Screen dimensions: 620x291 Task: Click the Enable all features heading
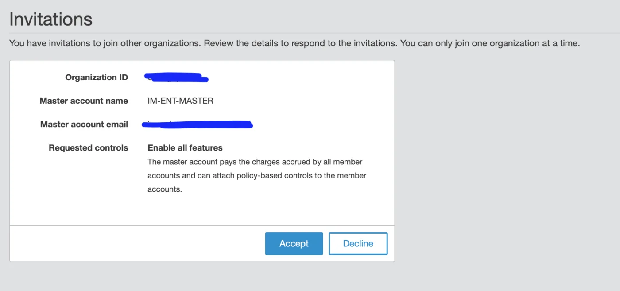click(185, 148)
